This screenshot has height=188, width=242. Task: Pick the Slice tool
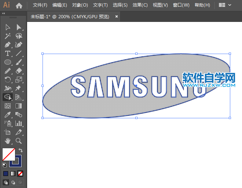(19, 132)
